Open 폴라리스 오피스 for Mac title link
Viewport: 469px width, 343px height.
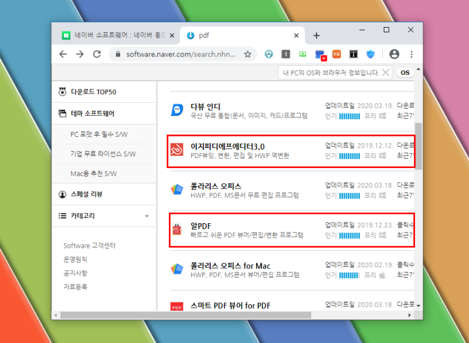click(x=230, y=265)
